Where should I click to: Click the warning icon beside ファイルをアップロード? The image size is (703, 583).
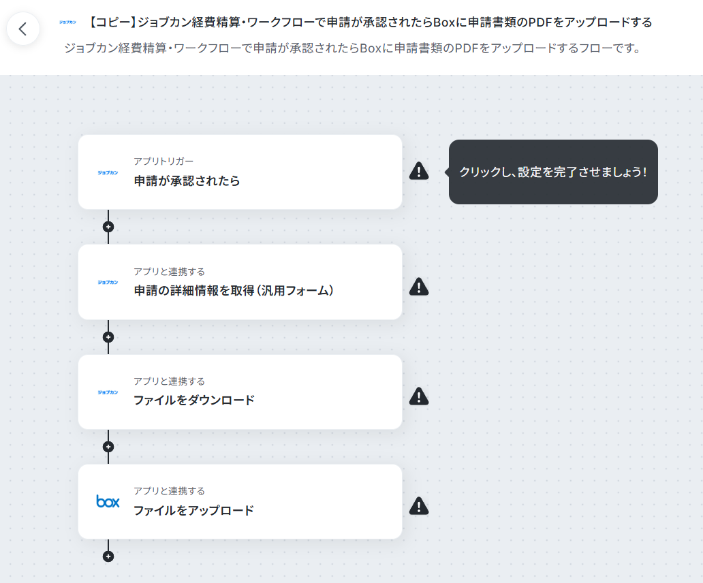pyautogui.click(x=419, y=506)
